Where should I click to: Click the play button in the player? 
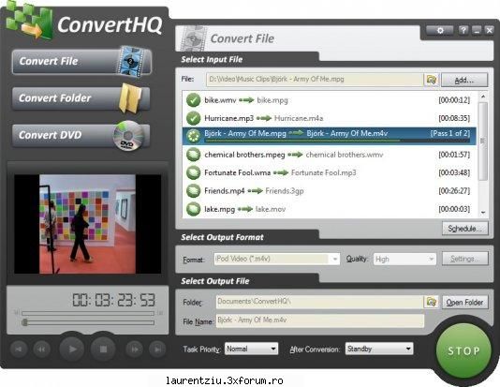[x=72, y=349]
